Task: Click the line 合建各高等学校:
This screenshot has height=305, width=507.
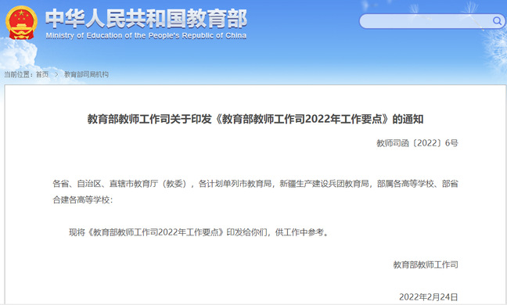Action: click(83, 200)
